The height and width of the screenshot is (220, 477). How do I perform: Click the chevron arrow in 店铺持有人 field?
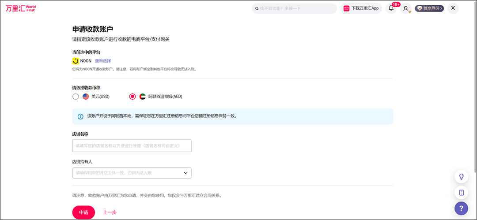[x=186, y=173]
